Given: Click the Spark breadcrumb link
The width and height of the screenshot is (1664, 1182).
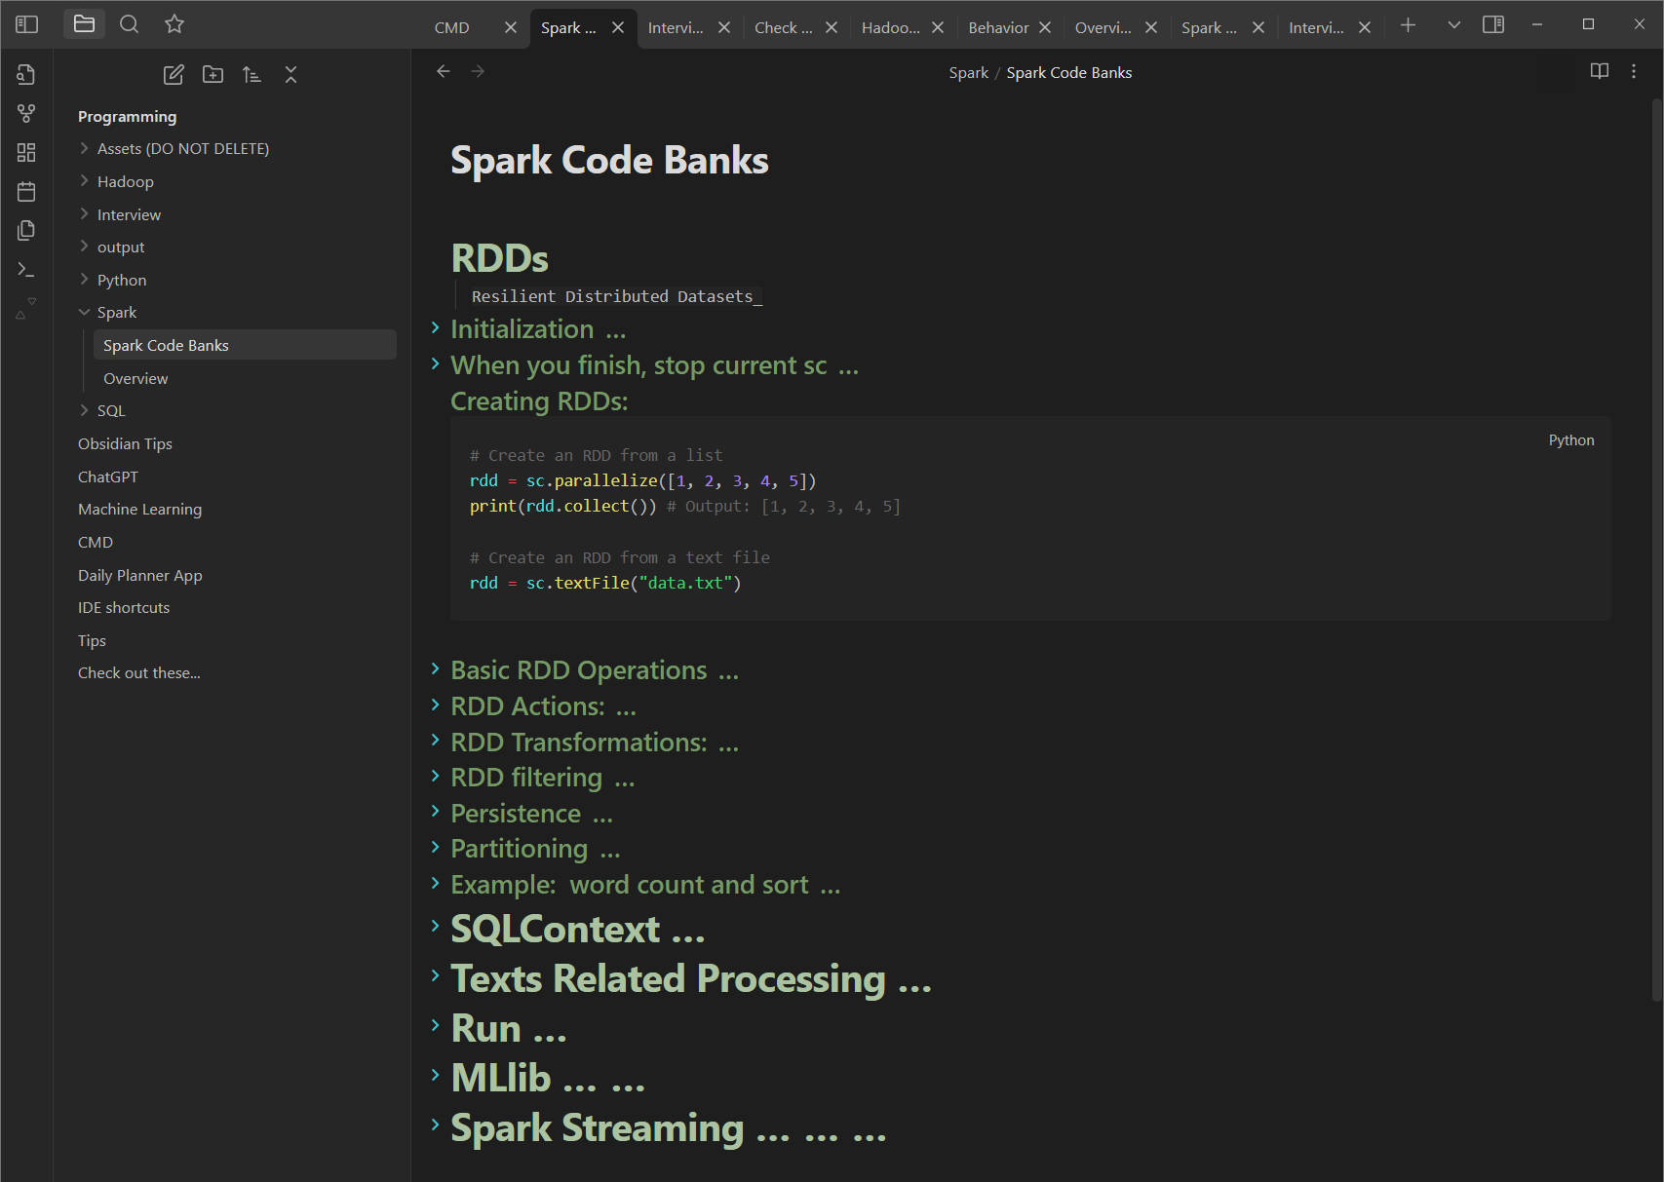Looking at the screenshot, I should coord(968,73).
